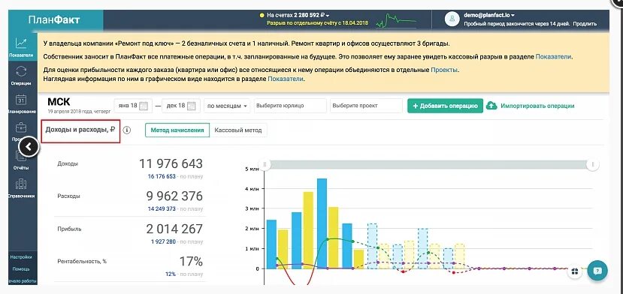Viewport: 623px width, 294px height.
Task: Click left handle of chart range slider
Action: (x=265, y=164)
